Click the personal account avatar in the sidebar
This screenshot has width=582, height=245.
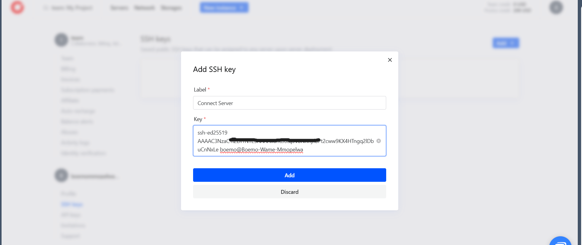click(61, 175)
